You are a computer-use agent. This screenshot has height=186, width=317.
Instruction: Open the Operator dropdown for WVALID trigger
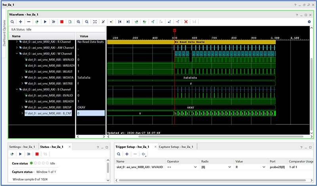coord(195,167)
